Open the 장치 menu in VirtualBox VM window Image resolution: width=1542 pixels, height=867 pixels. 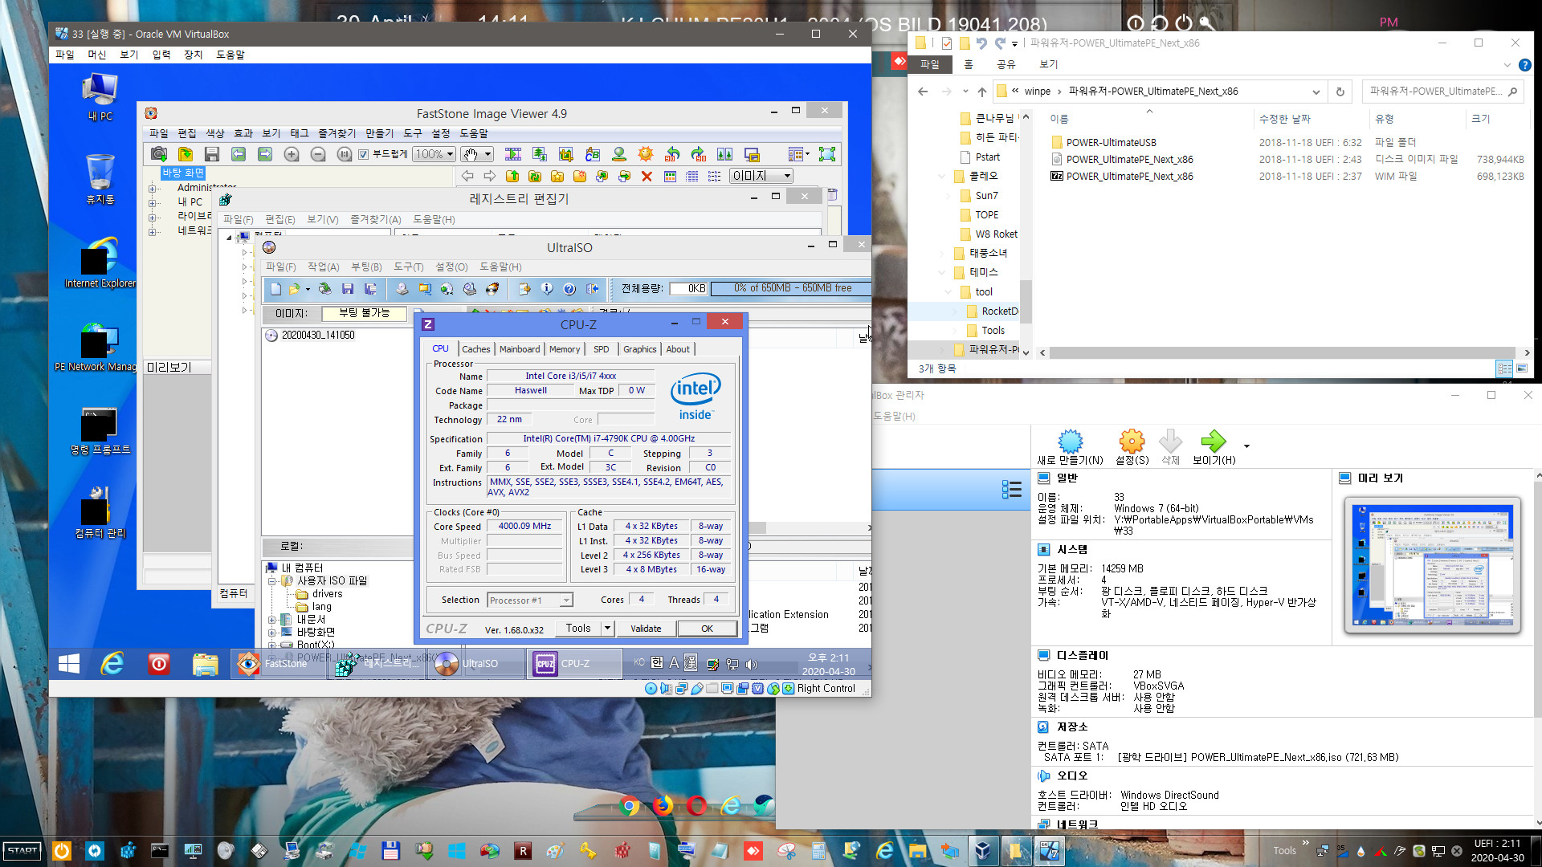pos(193,55)
